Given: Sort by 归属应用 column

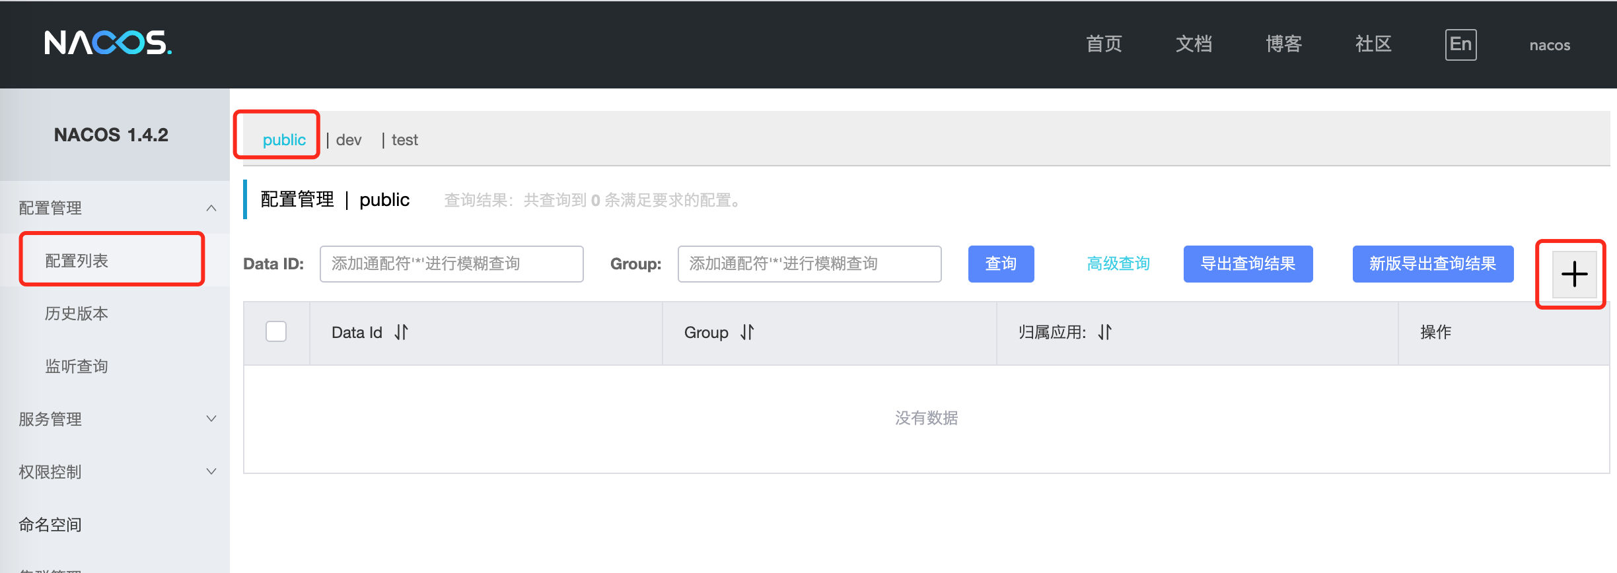Looking at the screenshot, I should pyautogui.click(x=1105, y=332).
